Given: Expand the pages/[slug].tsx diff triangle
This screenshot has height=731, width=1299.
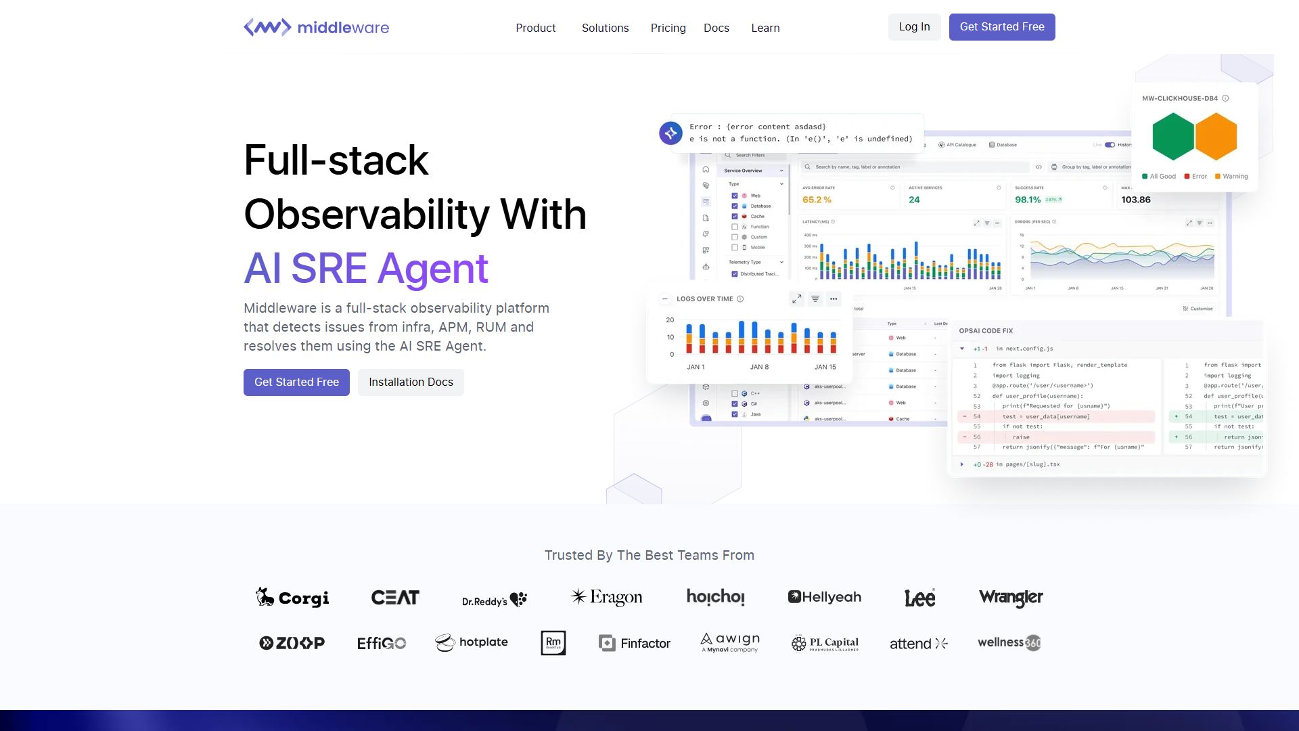Looking at the screenshot, I should click(x=962, y=464).
